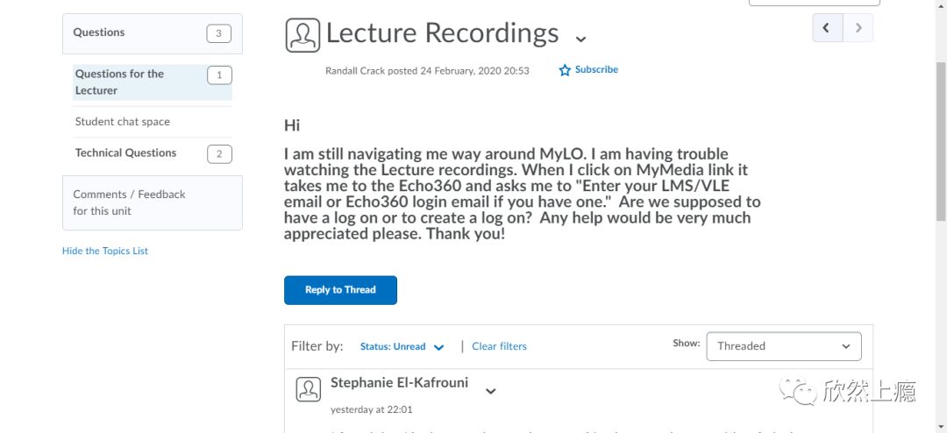Go to next thread arrow
947x433 pixels.
click(x=858, y=28)
